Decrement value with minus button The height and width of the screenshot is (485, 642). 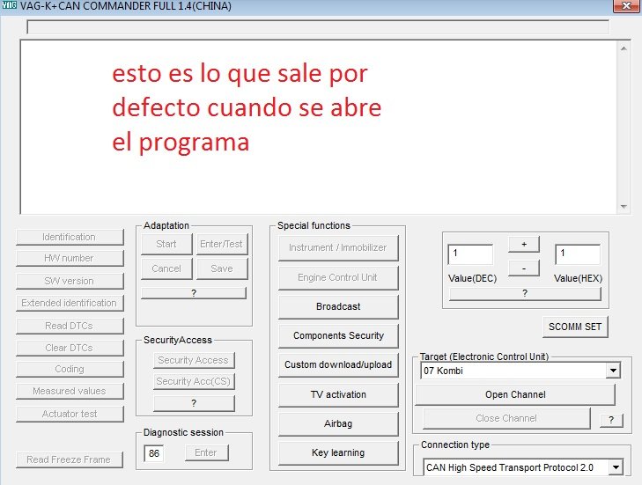[x=524, y=268]
